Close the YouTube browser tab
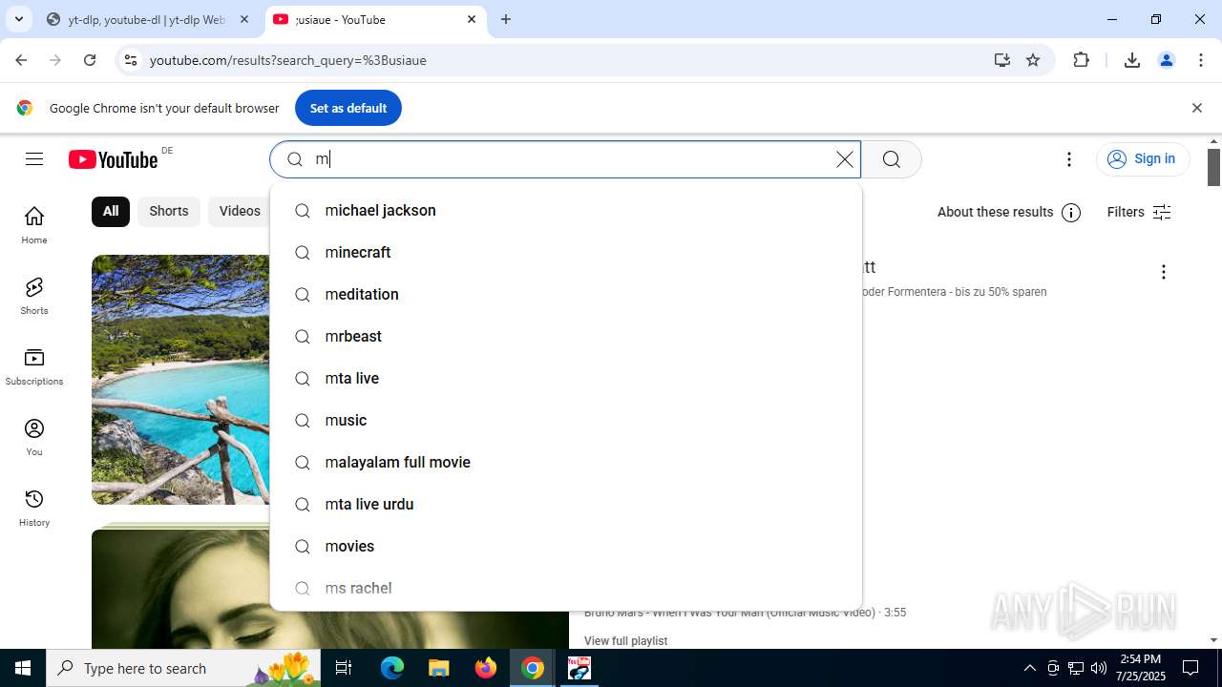This screenshot has height=687, width=1222. coord(472,19)
